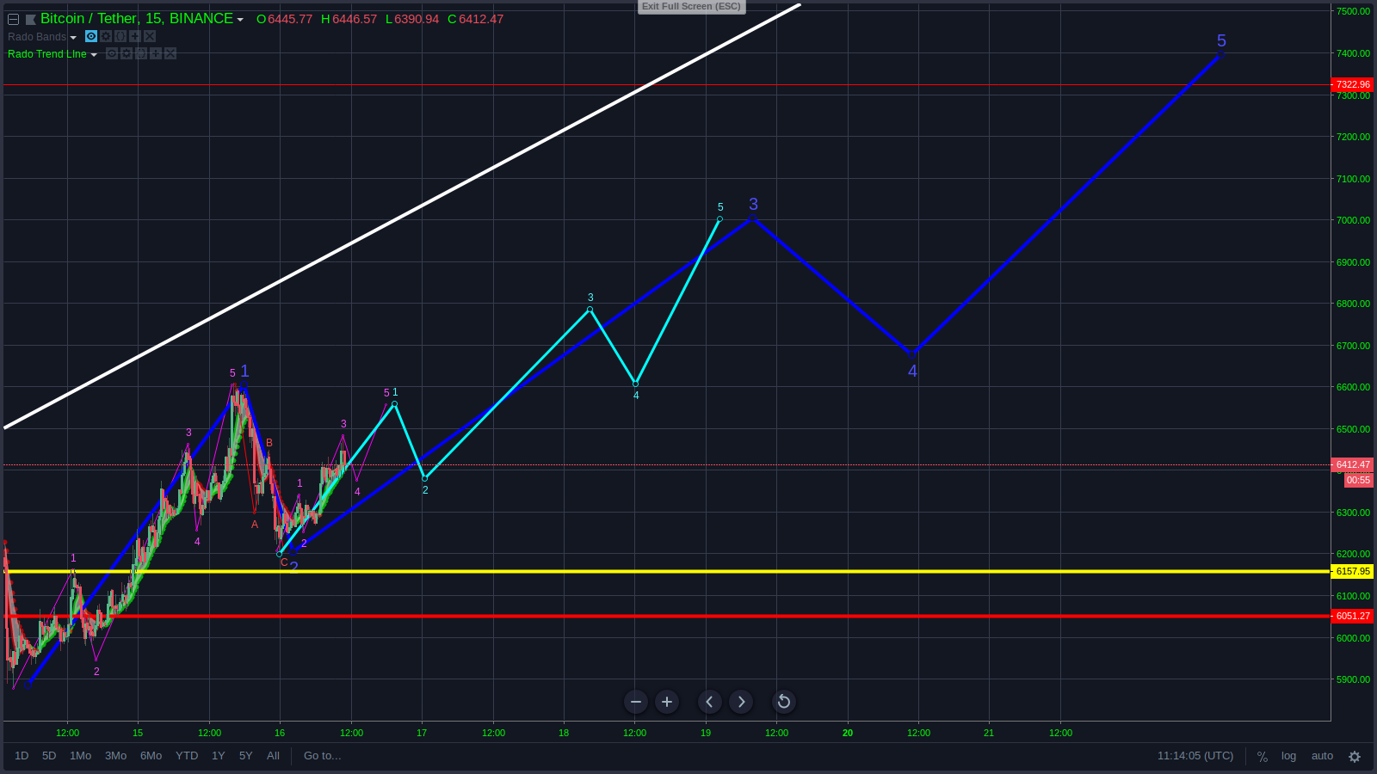
Task: Click the blue wave 4 label
Action: (912, 371)
